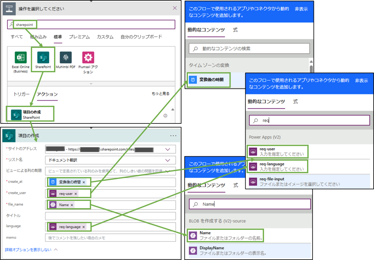Remove the Name token from file_name
This screenshot has width=374, height=260.
(x=72, y=205)
